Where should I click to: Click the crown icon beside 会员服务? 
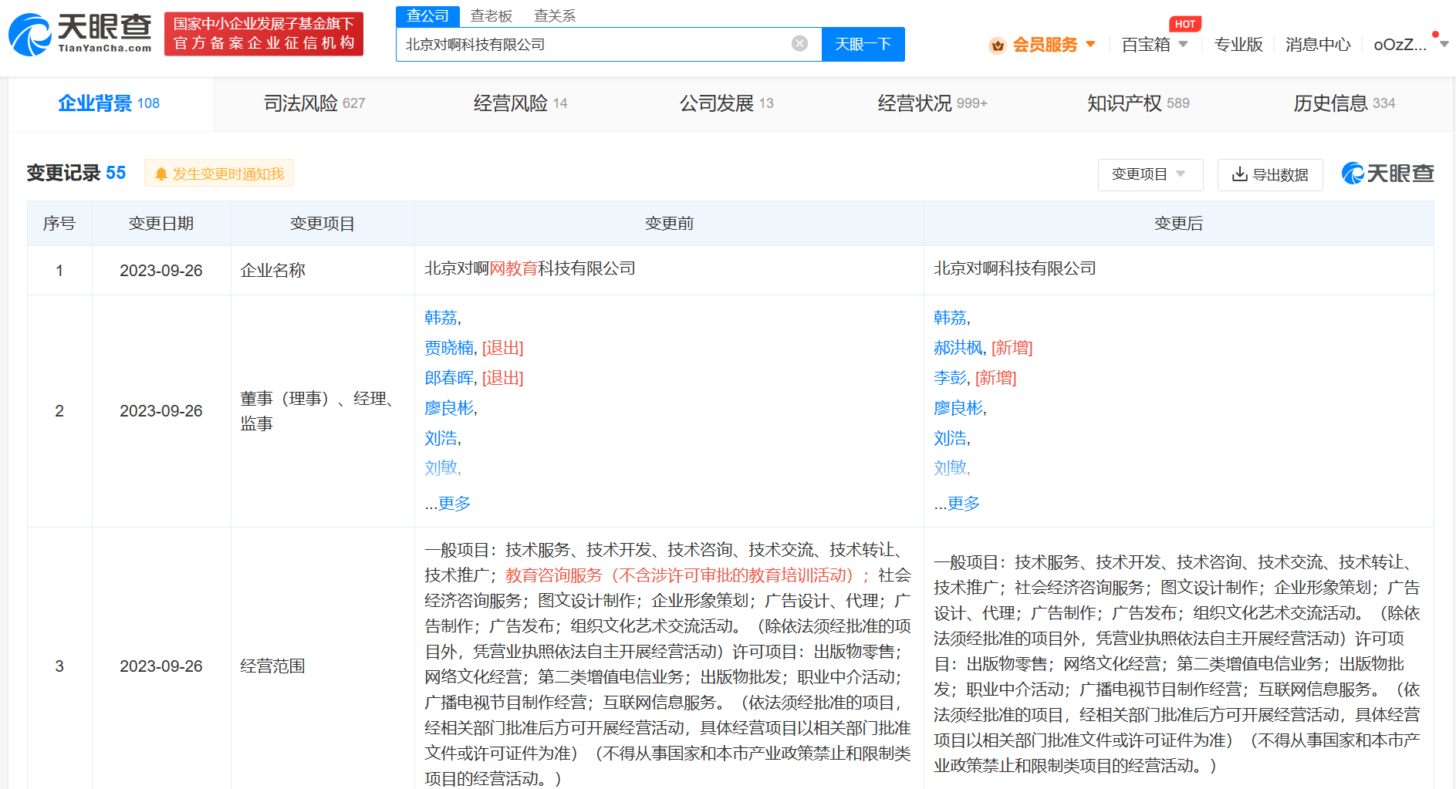click(x=996, y=45)
